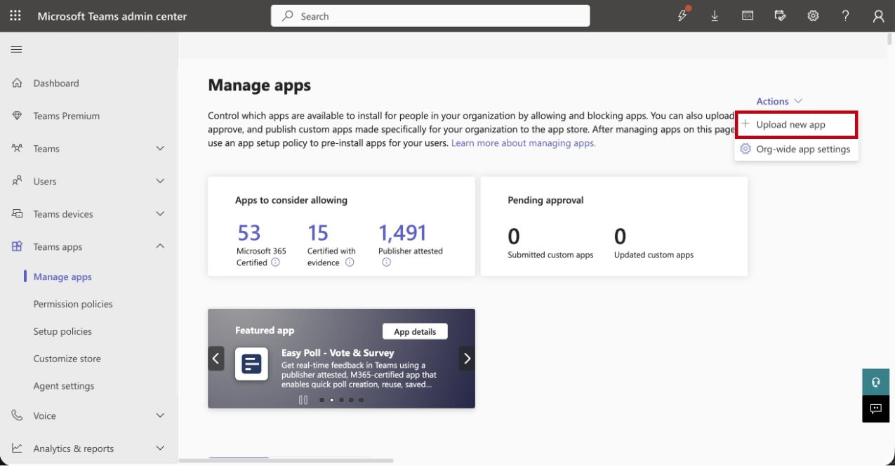Image resolution: width=895 pixels, height=466 pixels.
Task: Open Learn more about managing apps link
Action: coord(523,143)
